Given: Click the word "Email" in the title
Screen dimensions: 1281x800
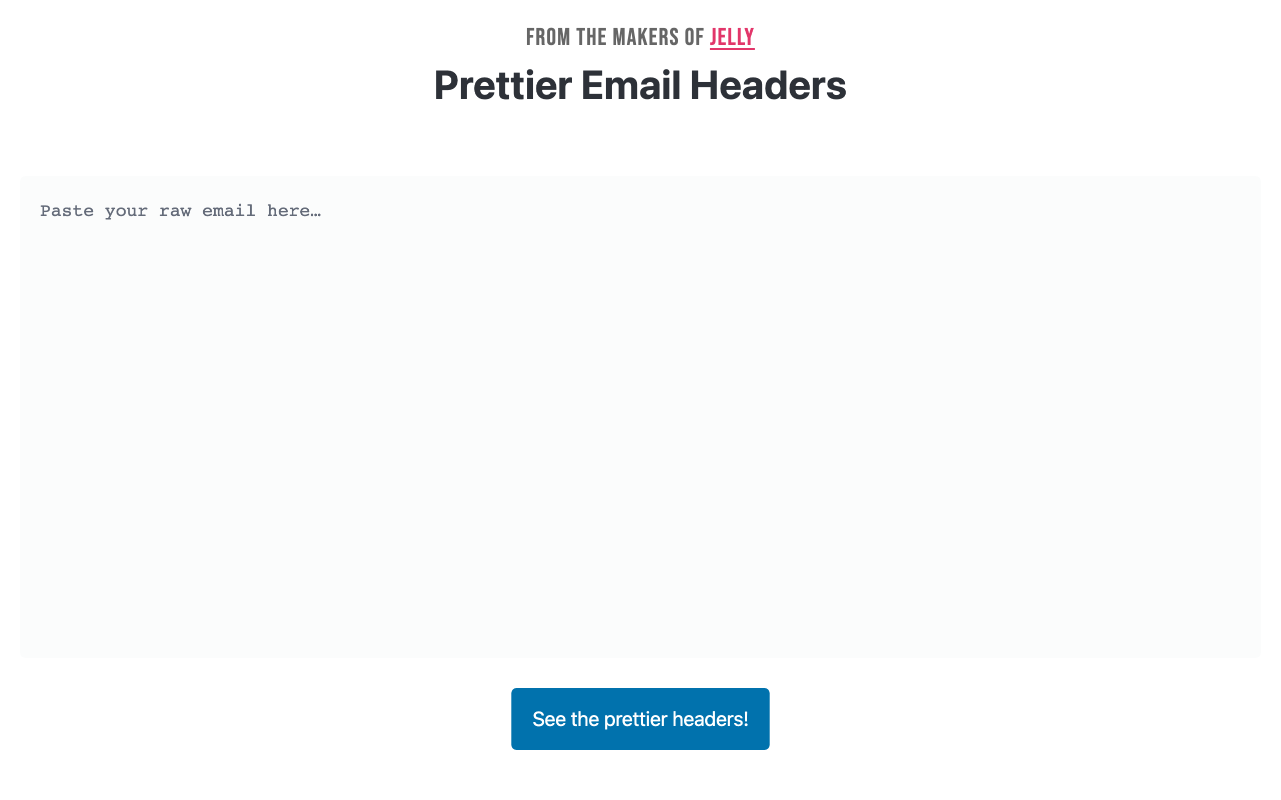Looking at the screenshot, I should click(630, 85).
